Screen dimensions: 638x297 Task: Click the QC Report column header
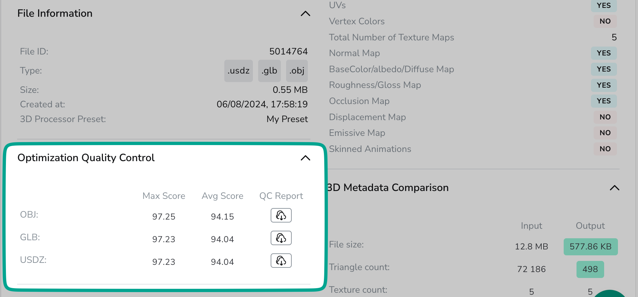coord(281,196)
